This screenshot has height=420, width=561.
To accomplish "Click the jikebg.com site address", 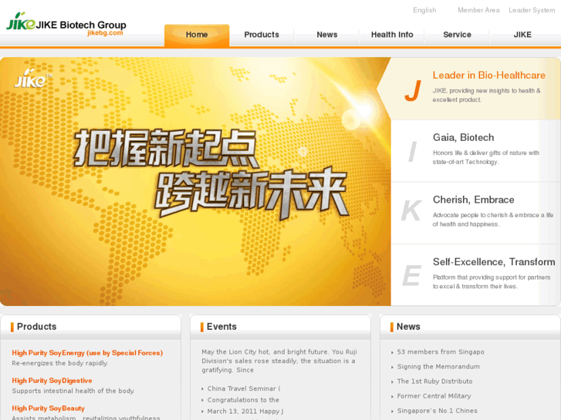I will (105, 33).
